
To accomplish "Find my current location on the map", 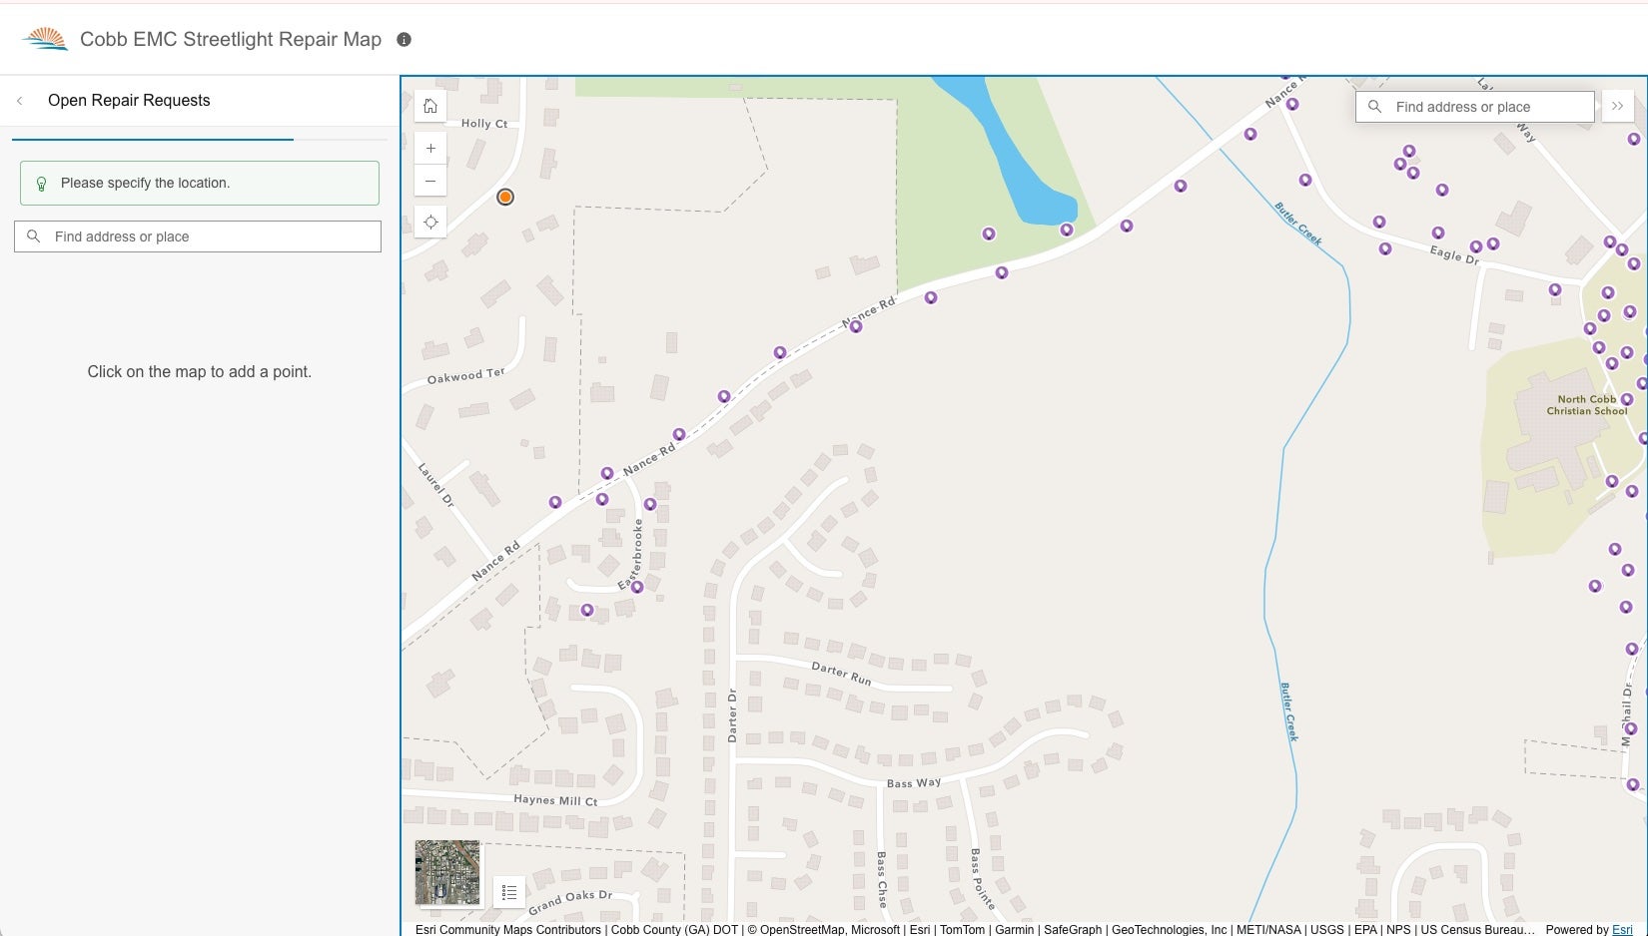I will (429, 222).
